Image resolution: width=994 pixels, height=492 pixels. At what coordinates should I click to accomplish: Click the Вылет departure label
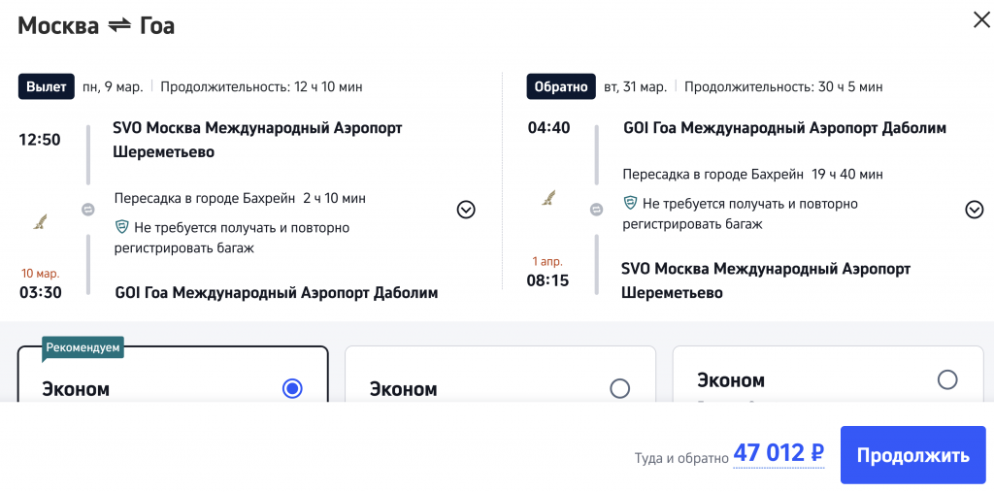coord(47,86)
